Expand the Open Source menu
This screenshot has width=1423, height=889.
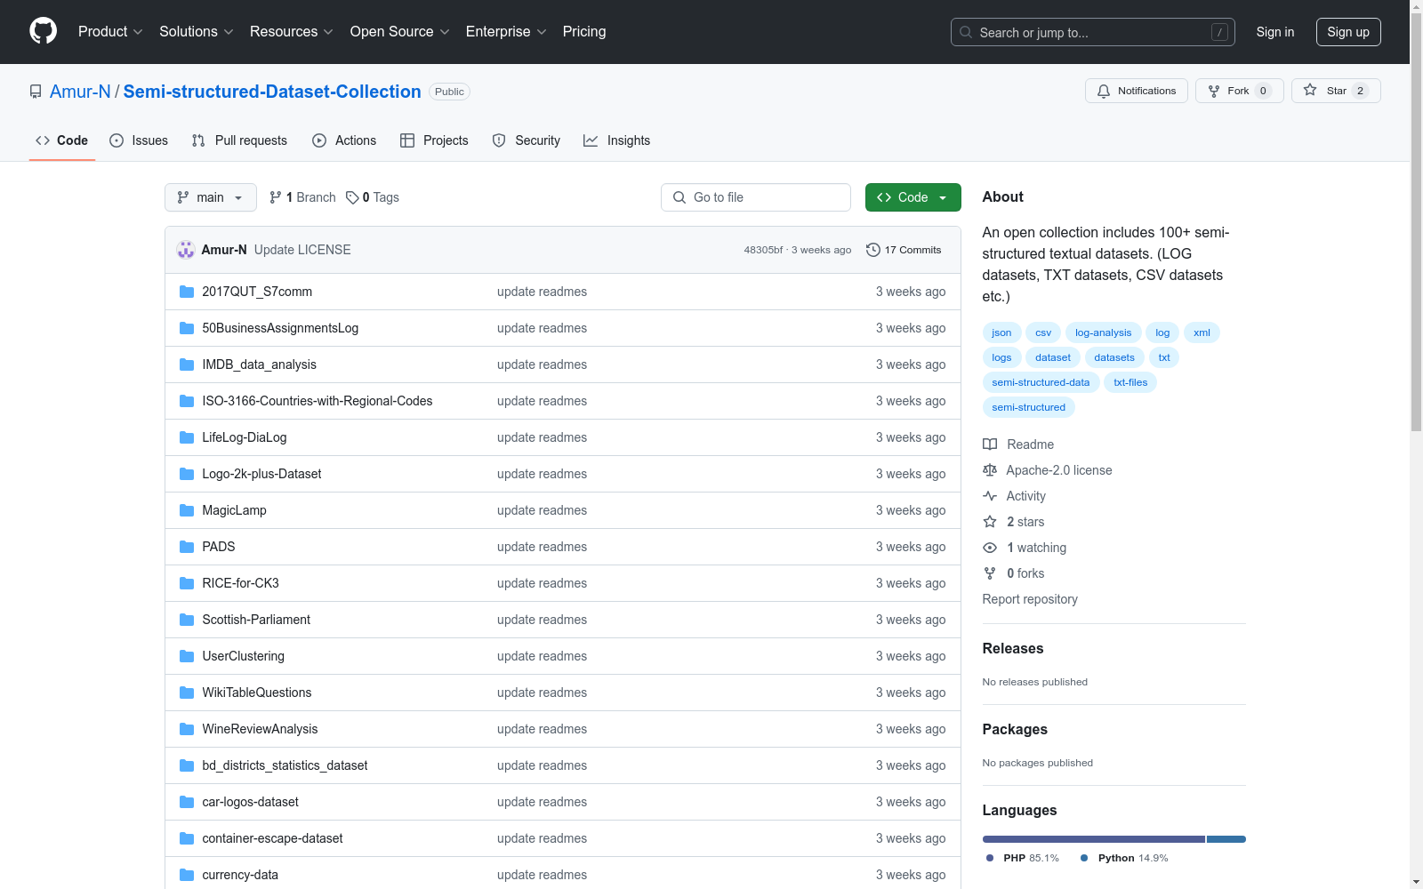click(400, 32)
